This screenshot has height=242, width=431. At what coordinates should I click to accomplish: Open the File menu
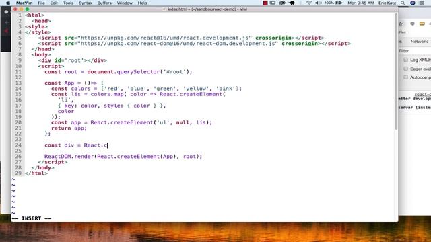[41, 3]
